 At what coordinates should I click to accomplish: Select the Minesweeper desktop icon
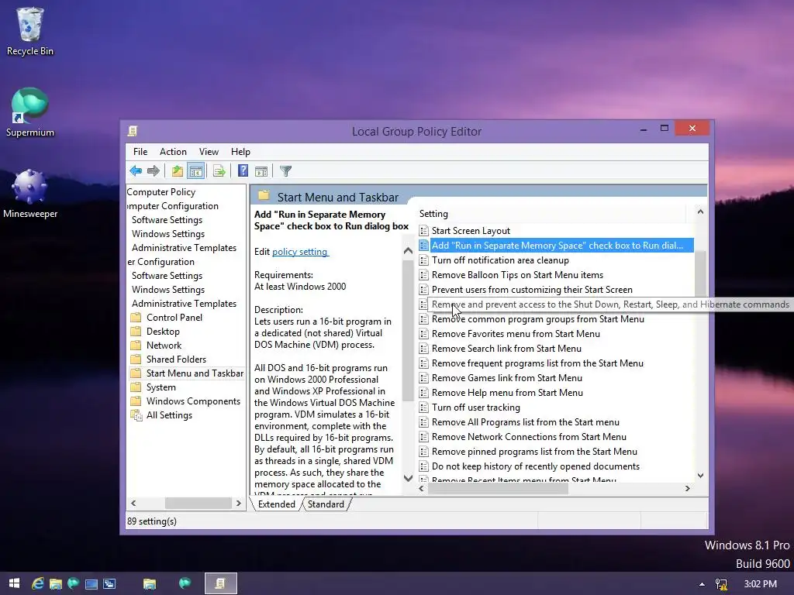(30, 193)
